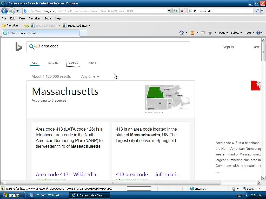This screenshot has height=199, width=266.
Task: Click vertical scrollbar down arrow
Action: point(263,178)
